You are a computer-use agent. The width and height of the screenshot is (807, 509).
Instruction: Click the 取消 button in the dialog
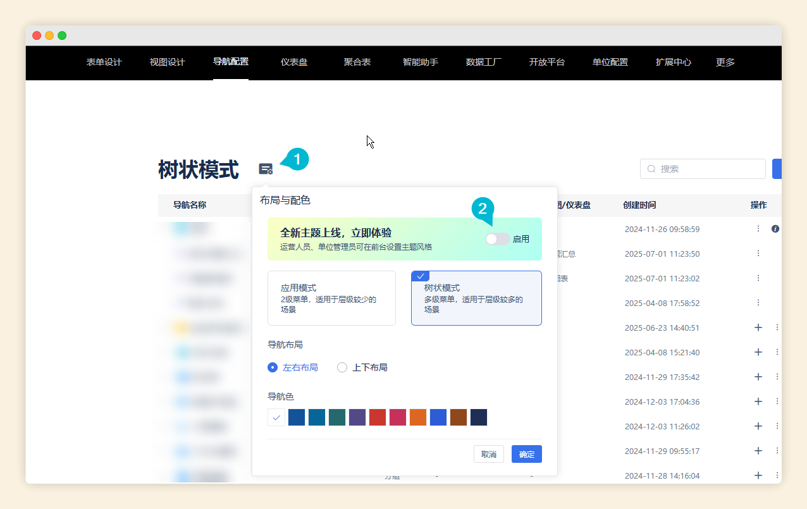tap(488, 454)
